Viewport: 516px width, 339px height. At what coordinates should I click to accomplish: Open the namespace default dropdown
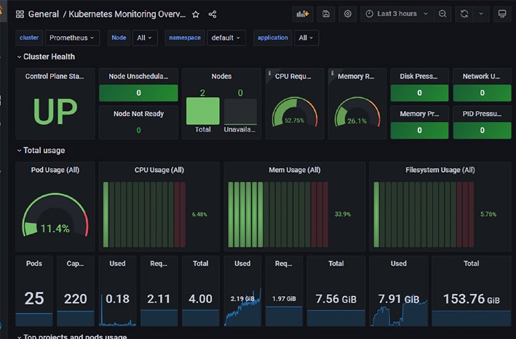coord(226,38)
